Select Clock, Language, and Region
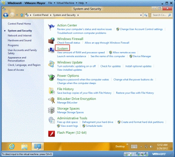The width and height of the screenshot is (175, 157). coord(24,65)
